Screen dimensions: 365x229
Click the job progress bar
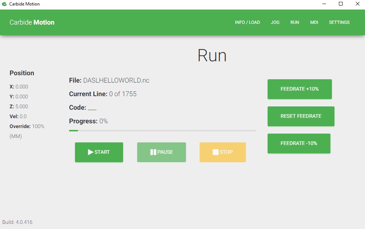162,131
